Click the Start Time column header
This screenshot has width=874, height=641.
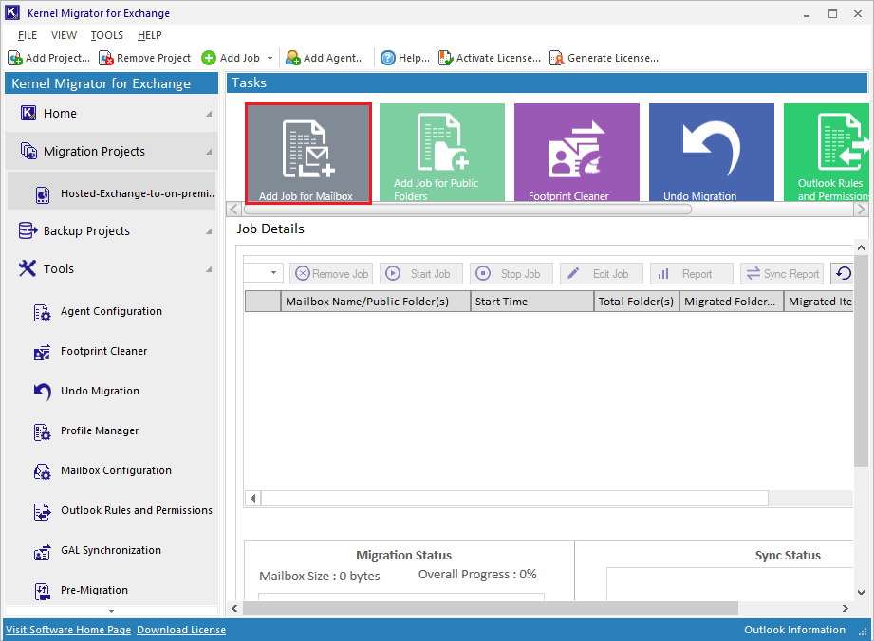click(x=532, y=302)
